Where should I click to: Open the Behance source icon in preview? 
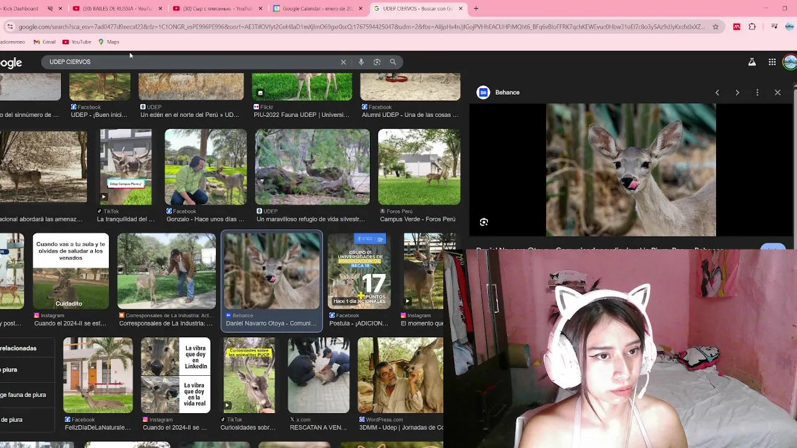pyautogui.click(x=483, y=93)
